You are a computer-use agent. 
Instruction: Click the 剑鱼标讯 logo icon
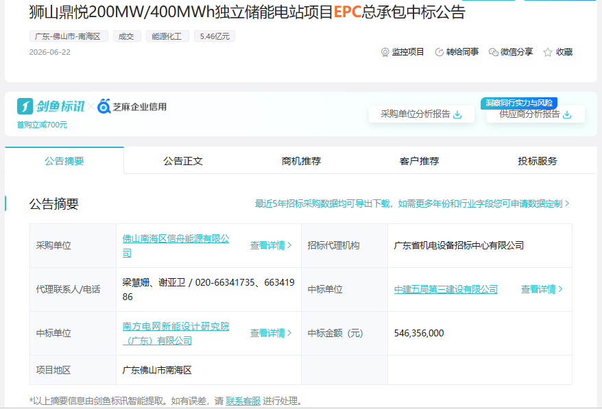coord(25,106)
